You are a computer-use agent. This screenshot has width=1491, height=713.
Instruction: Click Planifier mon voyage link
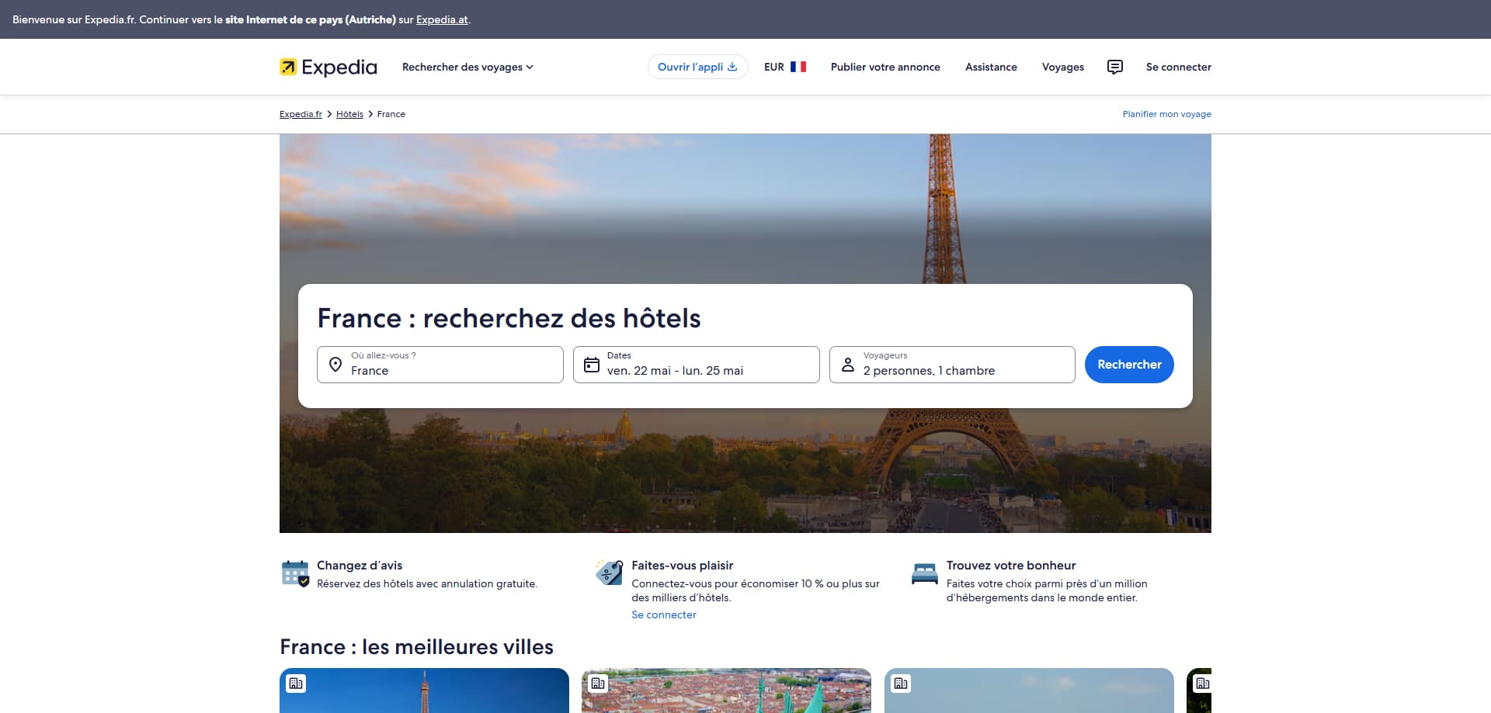pyautogui.click(x=1166, y=114)
